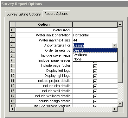
Task: Choose Design from the dropdown list
Action: point(95,50)
